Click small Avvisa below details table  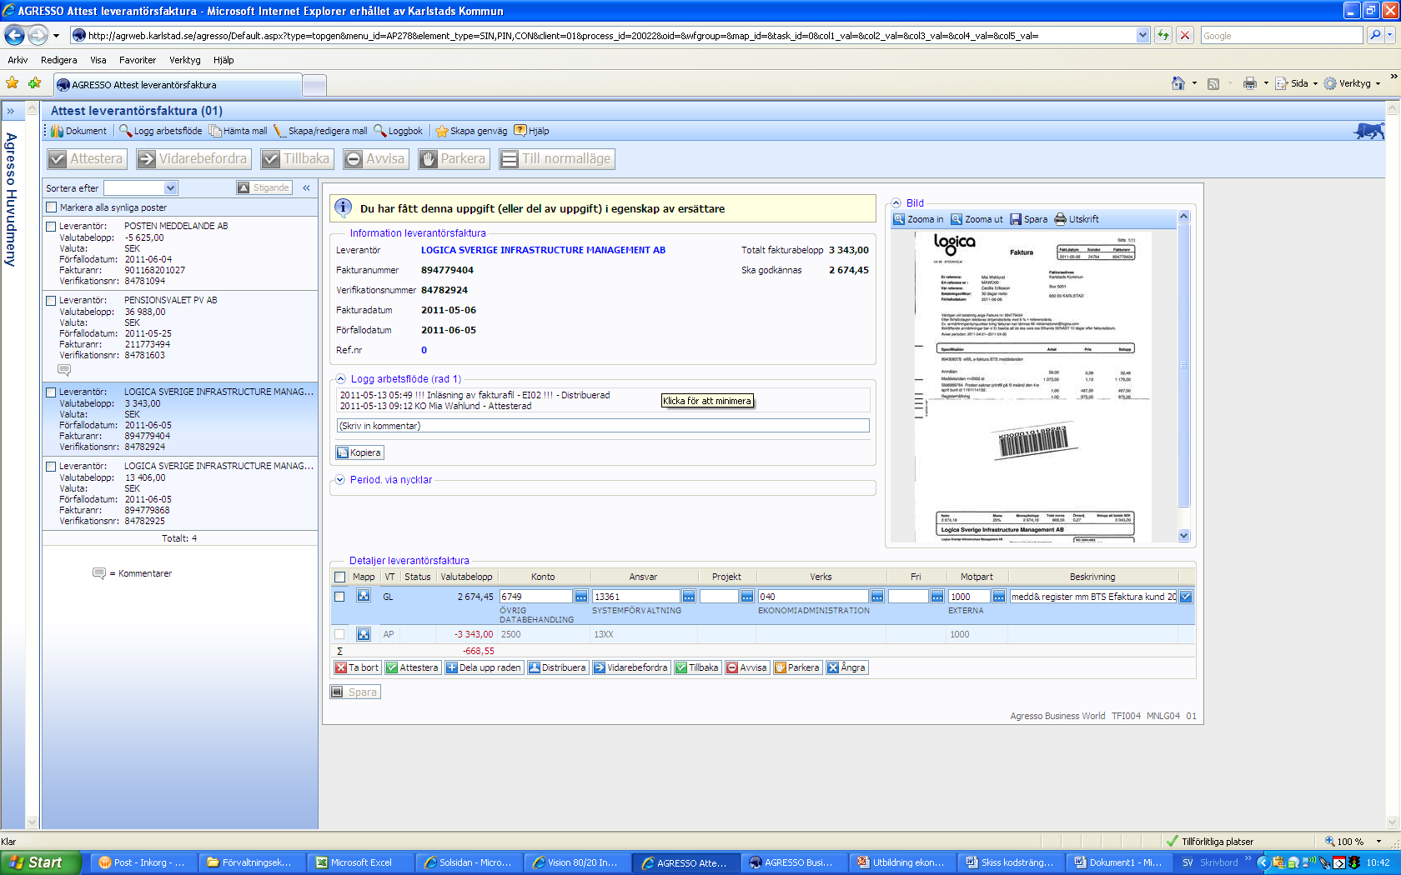[746, 667]
